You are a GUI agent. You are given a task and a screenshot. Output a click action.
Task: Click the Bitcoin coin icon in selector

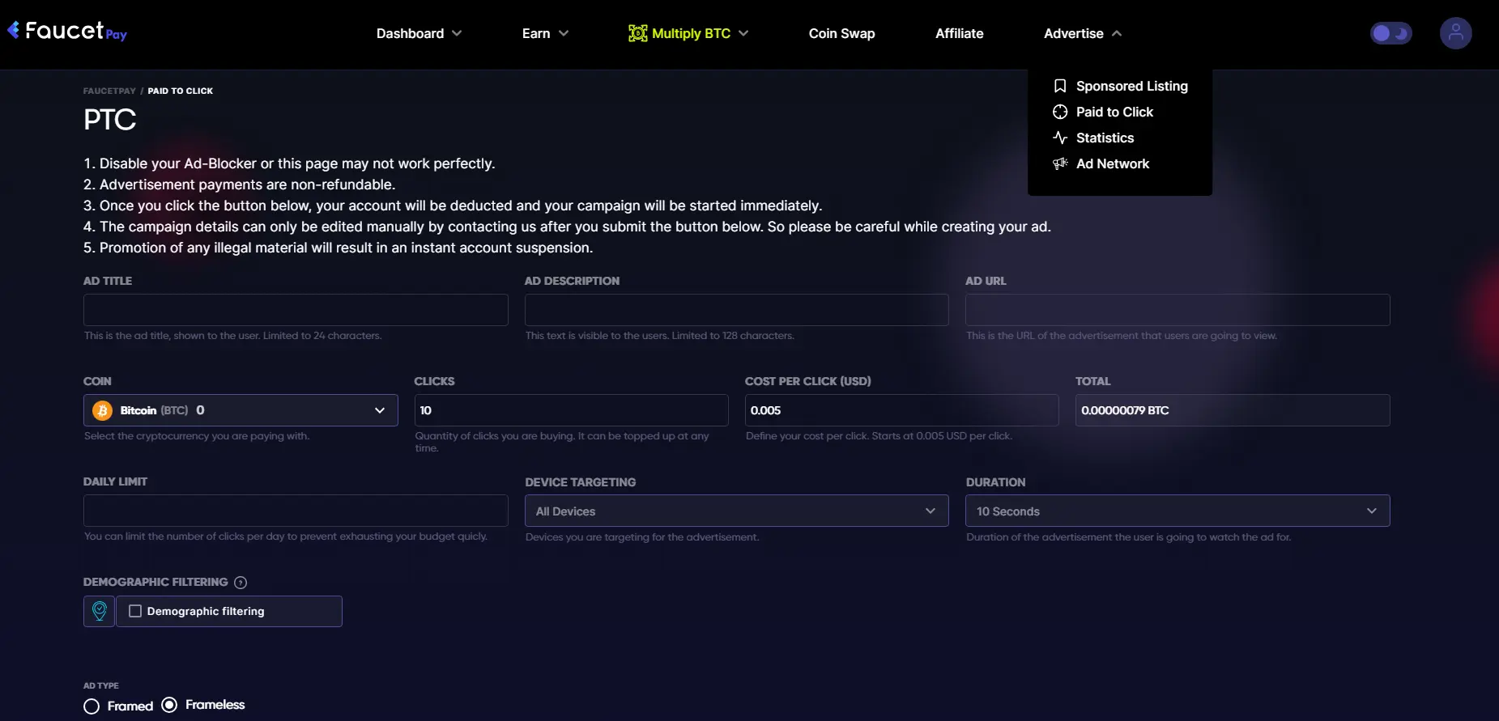(102, 410)
